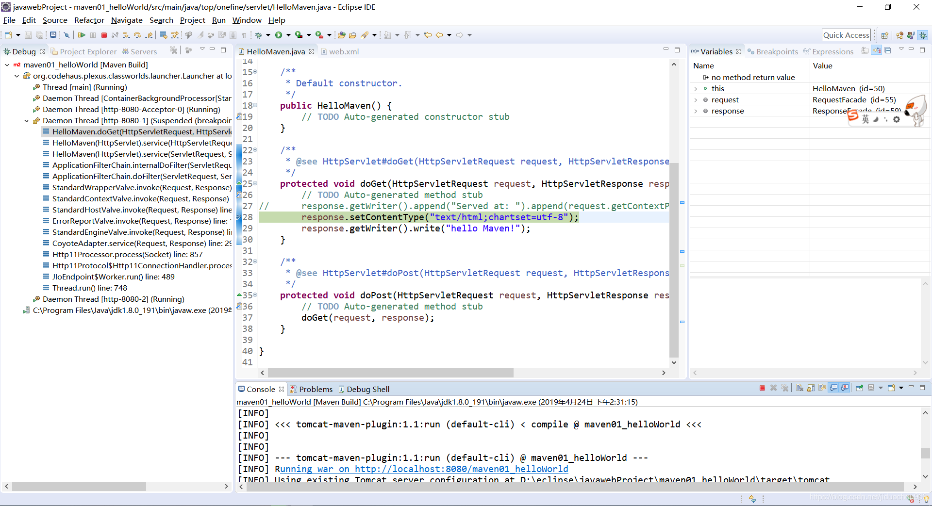Click the editor vertical scrollbar thumb
The height and width of the screenshot is (506, 932).
(674, 260)
